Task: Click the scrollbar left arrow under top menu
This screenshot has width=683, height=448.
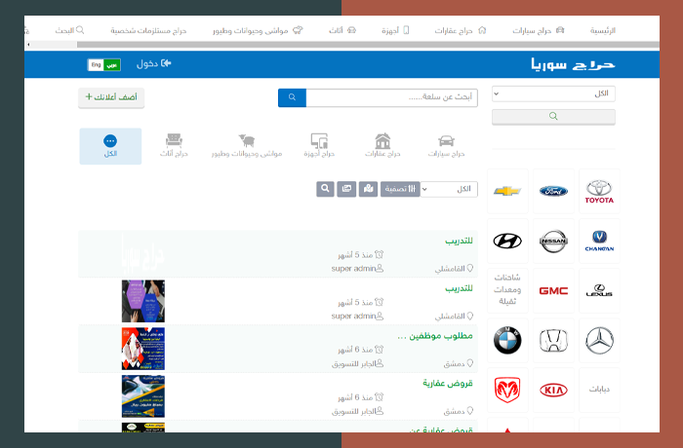Action: pyautogui.click(x=28, y=45)
